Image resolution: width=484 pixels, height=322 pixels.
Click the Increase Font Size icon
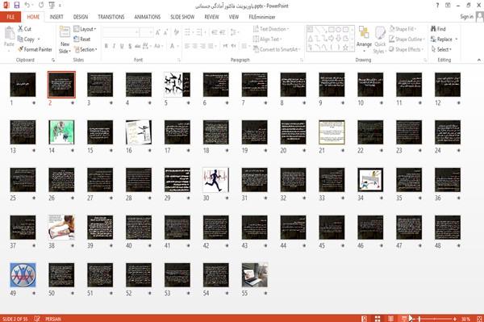[158, 32]
